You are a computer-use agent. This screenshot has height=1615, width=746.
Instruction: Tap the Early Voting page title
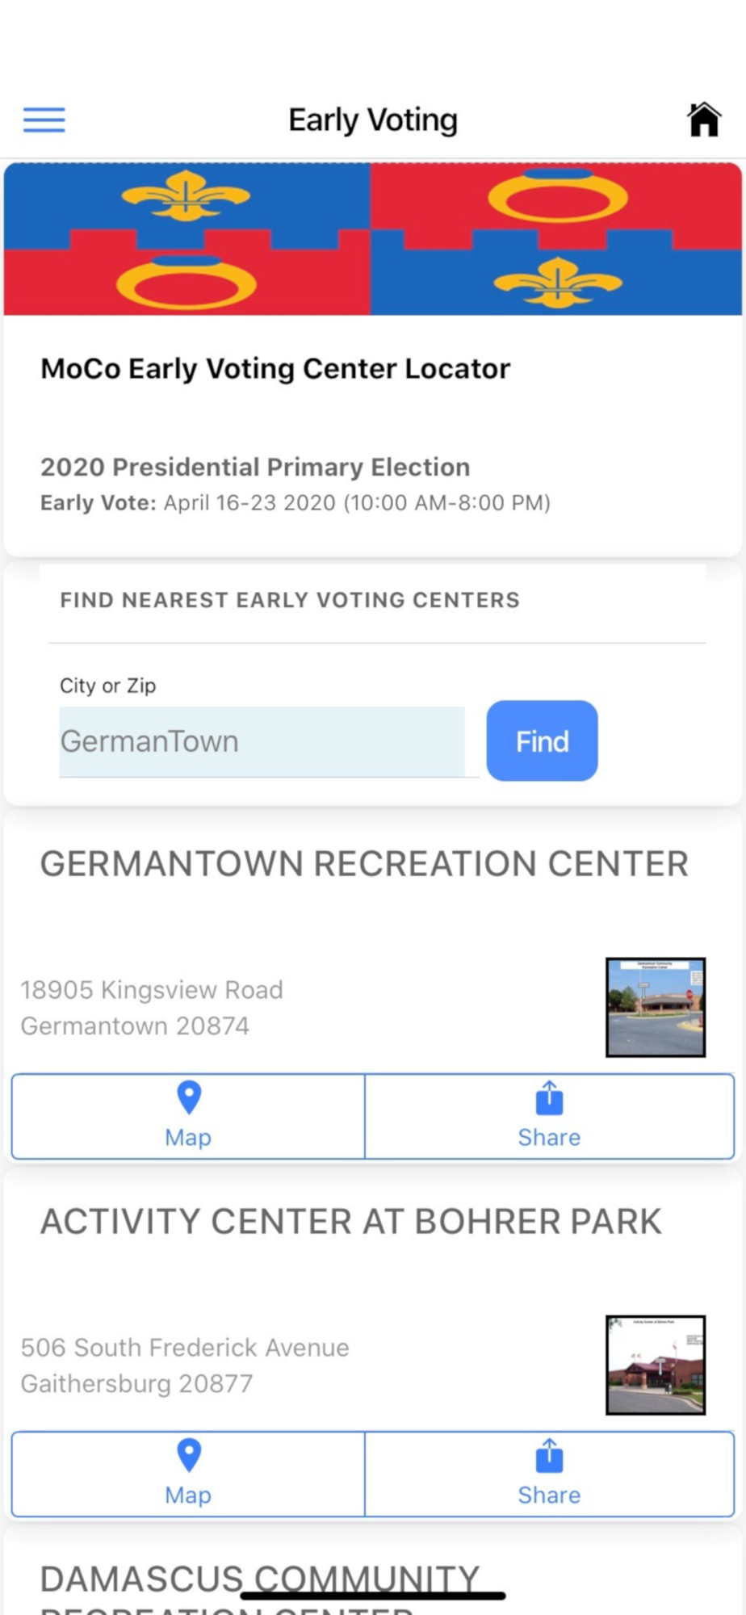pyautogui.click(x=373, y=120)
